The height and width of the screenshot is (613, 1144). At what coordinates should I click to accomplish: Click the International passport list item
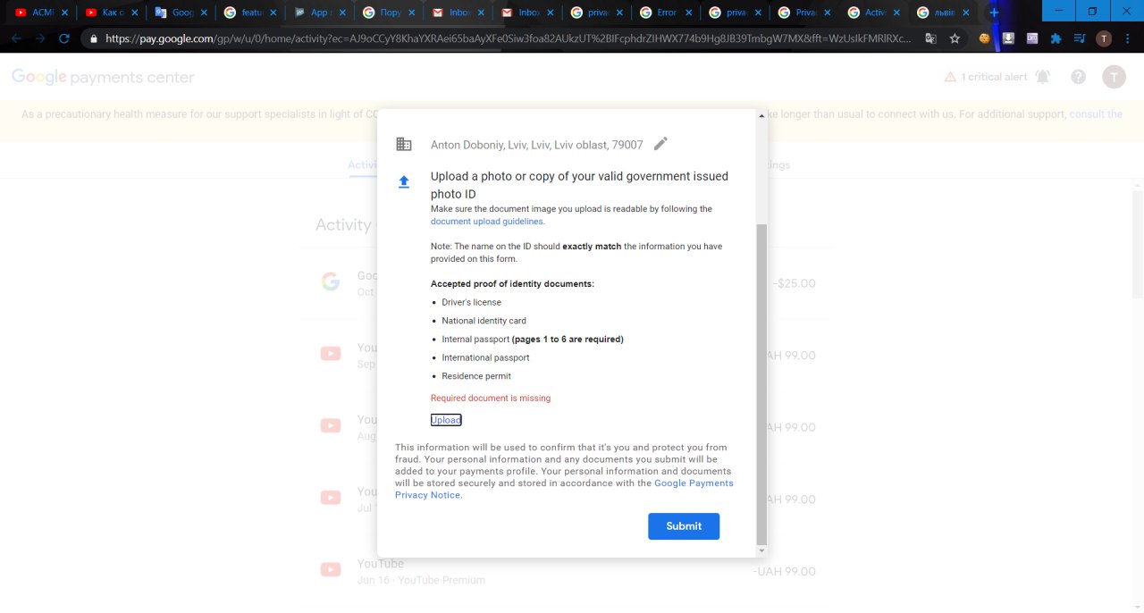click(485, 357)
